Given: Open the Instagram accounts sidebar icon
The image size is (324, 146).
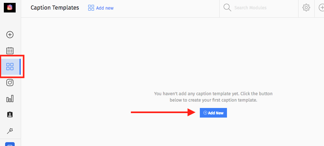Looking at the screenshot, I should tap(10, 82).
